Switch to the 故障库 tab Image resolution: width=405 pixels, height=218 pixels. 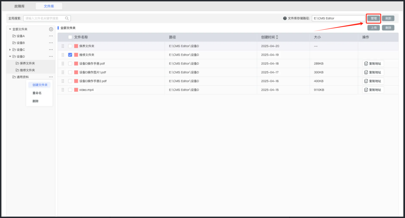click(19, 6)
